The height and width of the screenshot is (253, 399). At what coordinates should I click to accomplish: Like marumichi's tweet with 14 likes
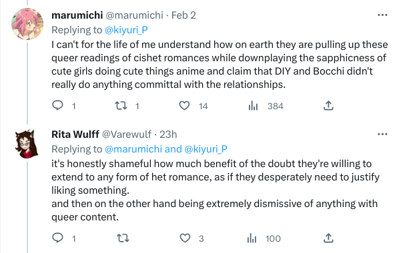pos(184,105)
